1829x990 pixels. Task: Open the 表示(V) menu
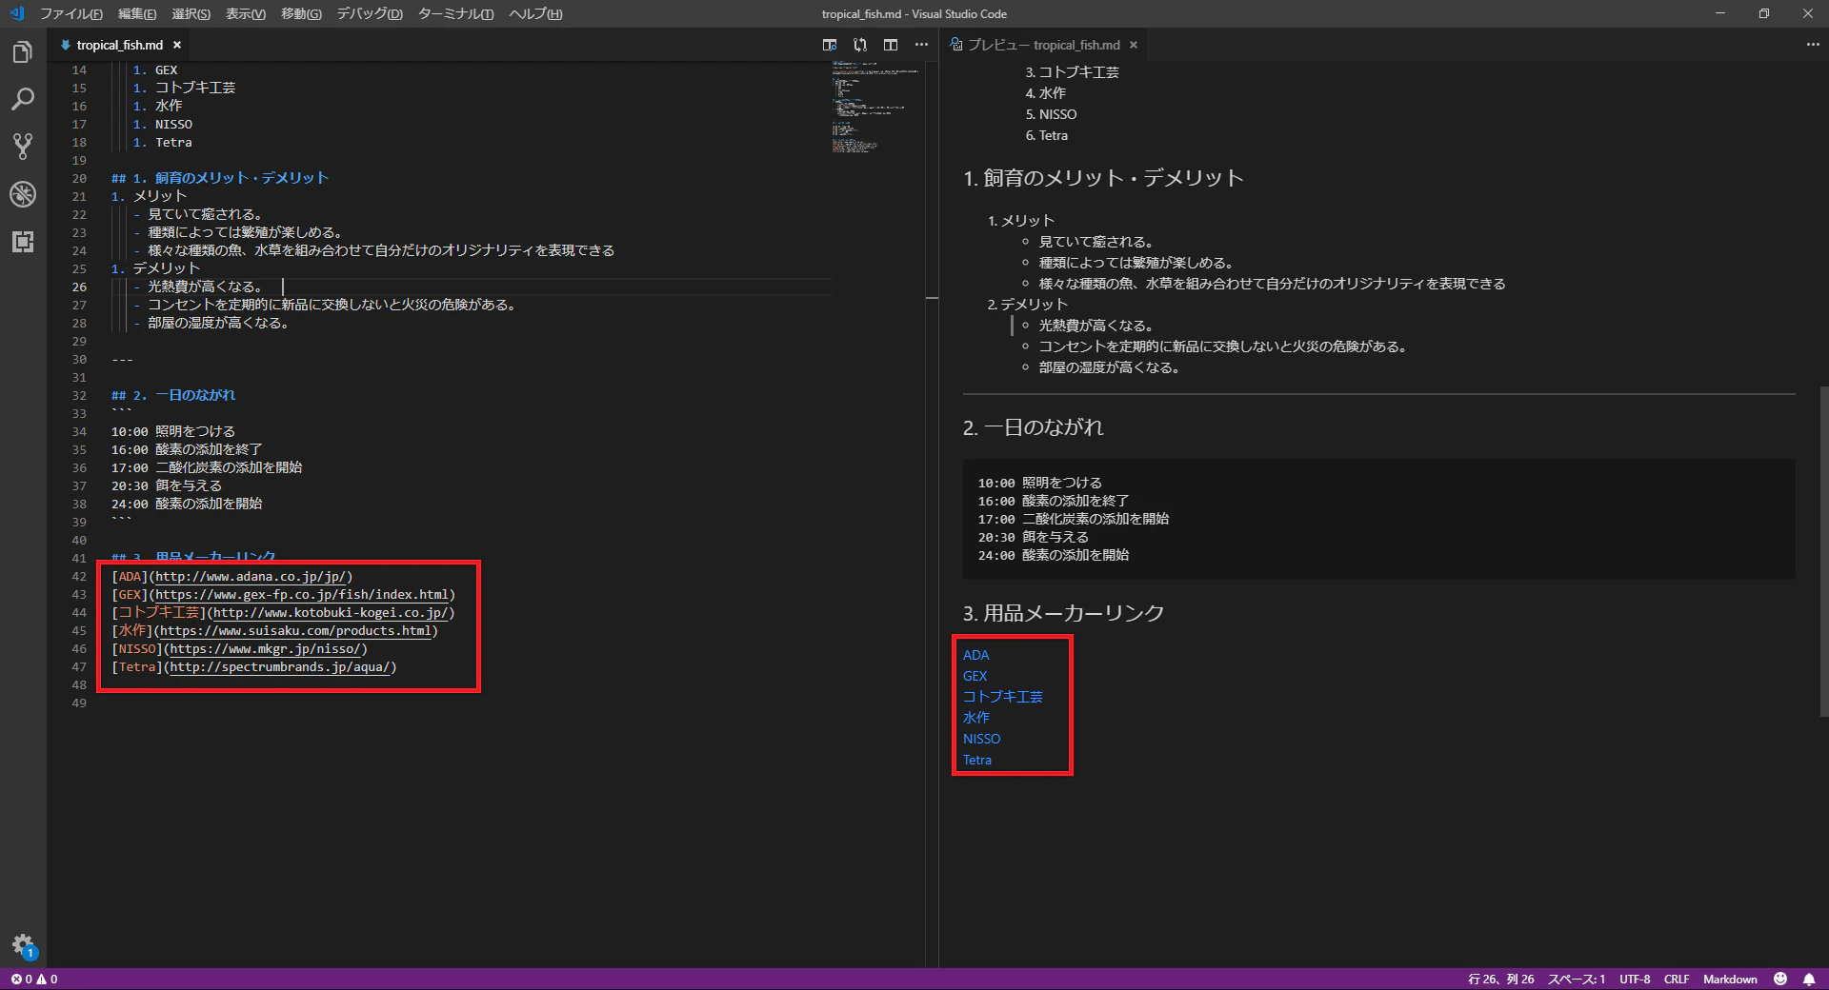pyautogui.click(x=246, y=13)
